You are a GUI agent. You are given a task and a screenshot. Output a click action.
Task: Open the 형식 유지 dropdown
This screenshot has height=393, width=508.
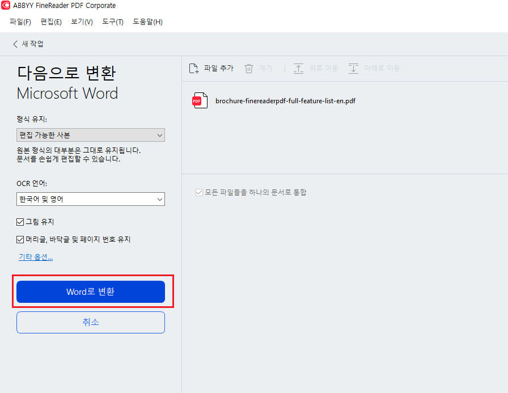coord(91,135)
